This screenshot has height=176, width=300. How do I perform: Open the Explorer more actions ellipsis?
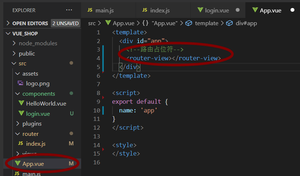click(69, 10)
